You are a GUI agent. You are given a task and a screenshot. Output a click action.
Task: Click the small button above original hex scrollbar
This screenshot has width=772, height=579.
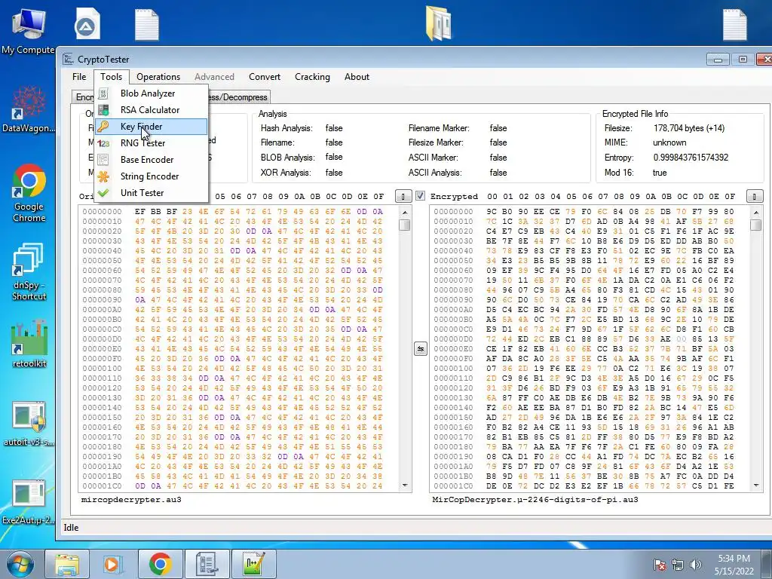(x=403, y=197)
